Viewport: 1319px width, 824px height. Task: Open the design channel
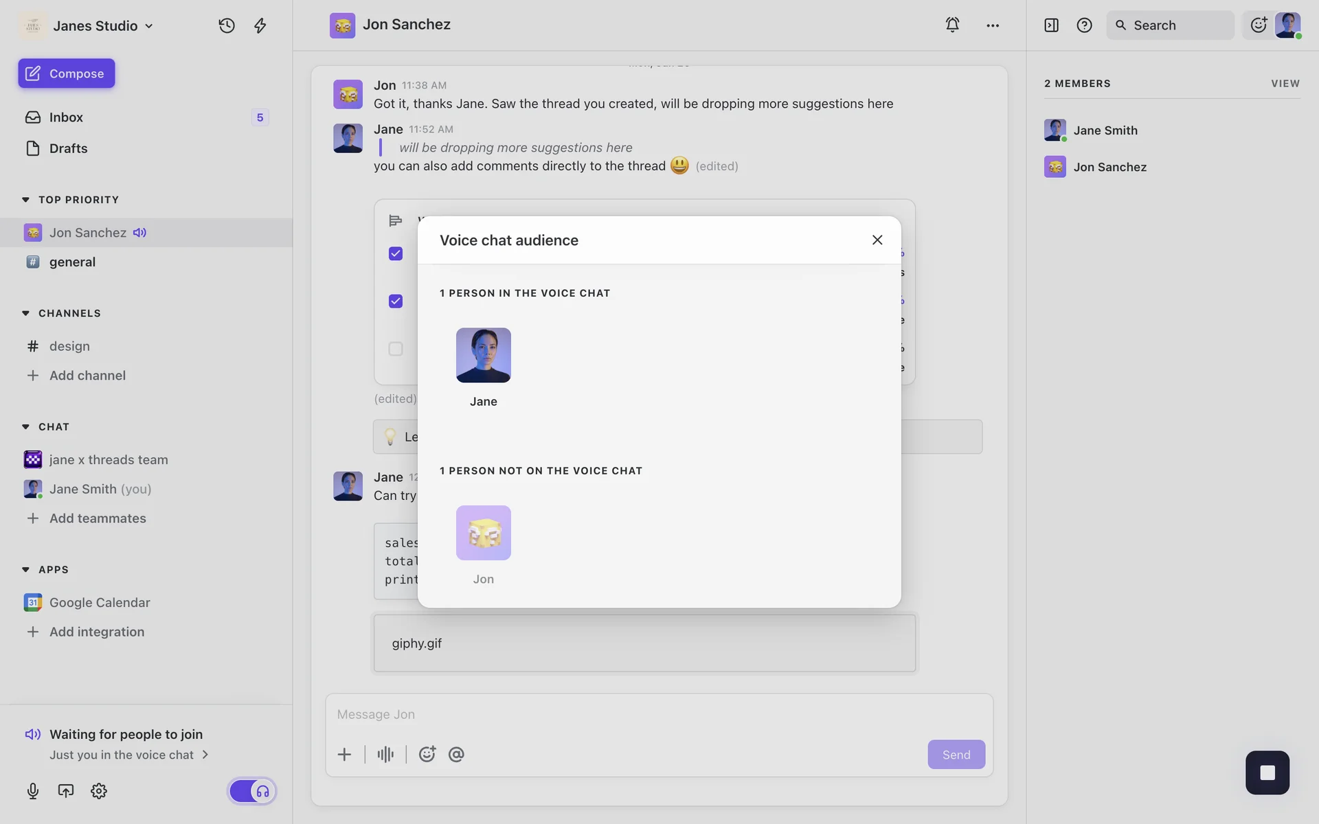click(69, 346)
